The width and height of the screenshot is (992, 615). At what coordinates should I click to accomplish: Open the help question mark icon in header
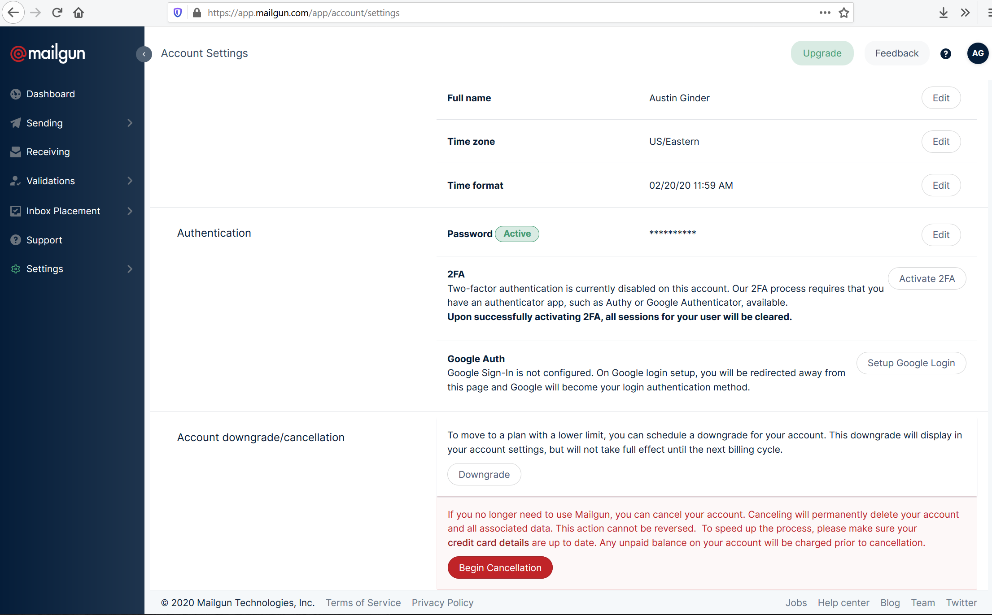[x=946, y=54]
